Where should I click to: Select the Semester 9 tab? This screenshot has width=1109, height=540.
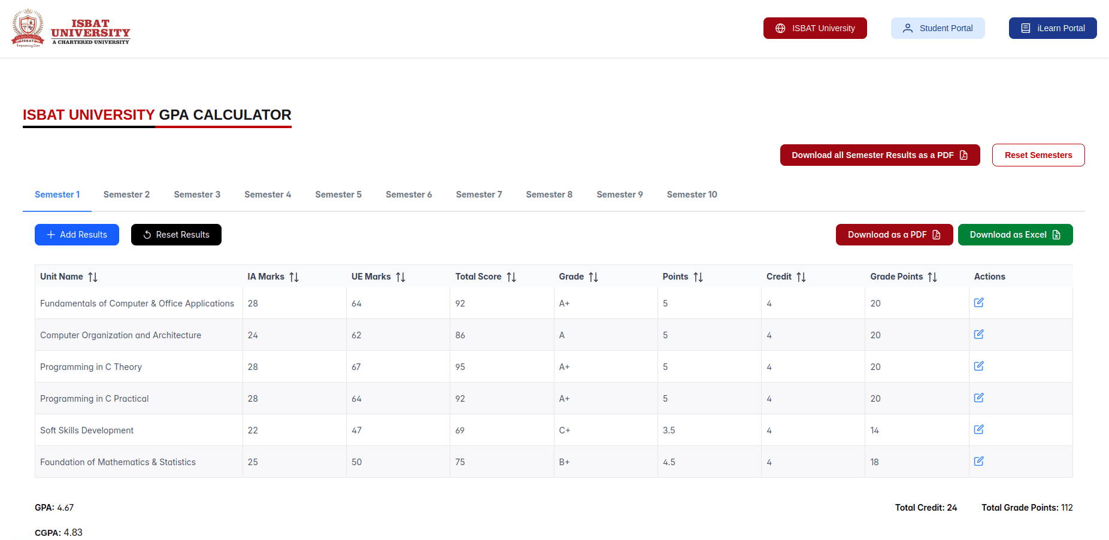[620, 195]
